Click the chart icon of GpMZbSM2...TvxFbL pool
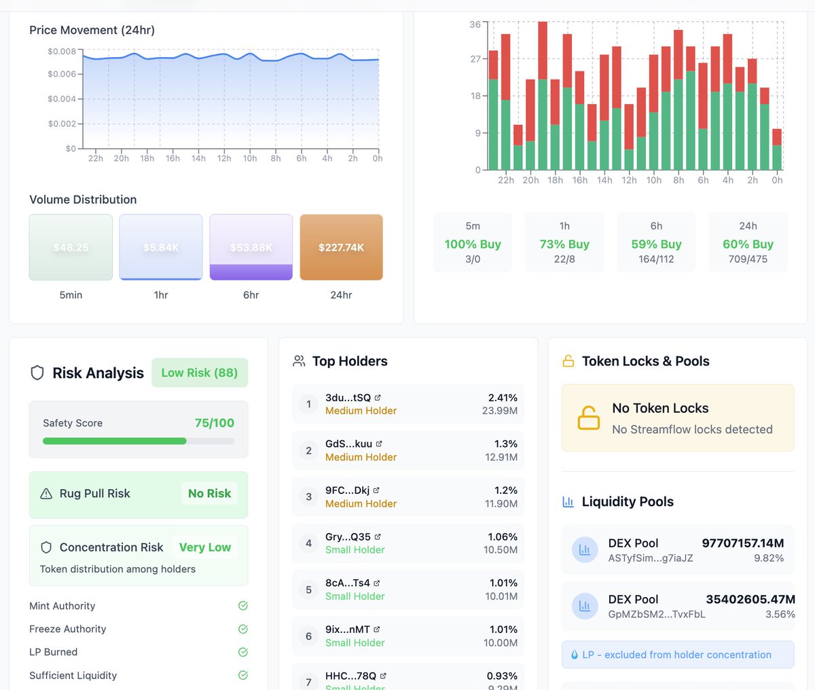This screenshot has width=815, height=690. pos(585,606)
